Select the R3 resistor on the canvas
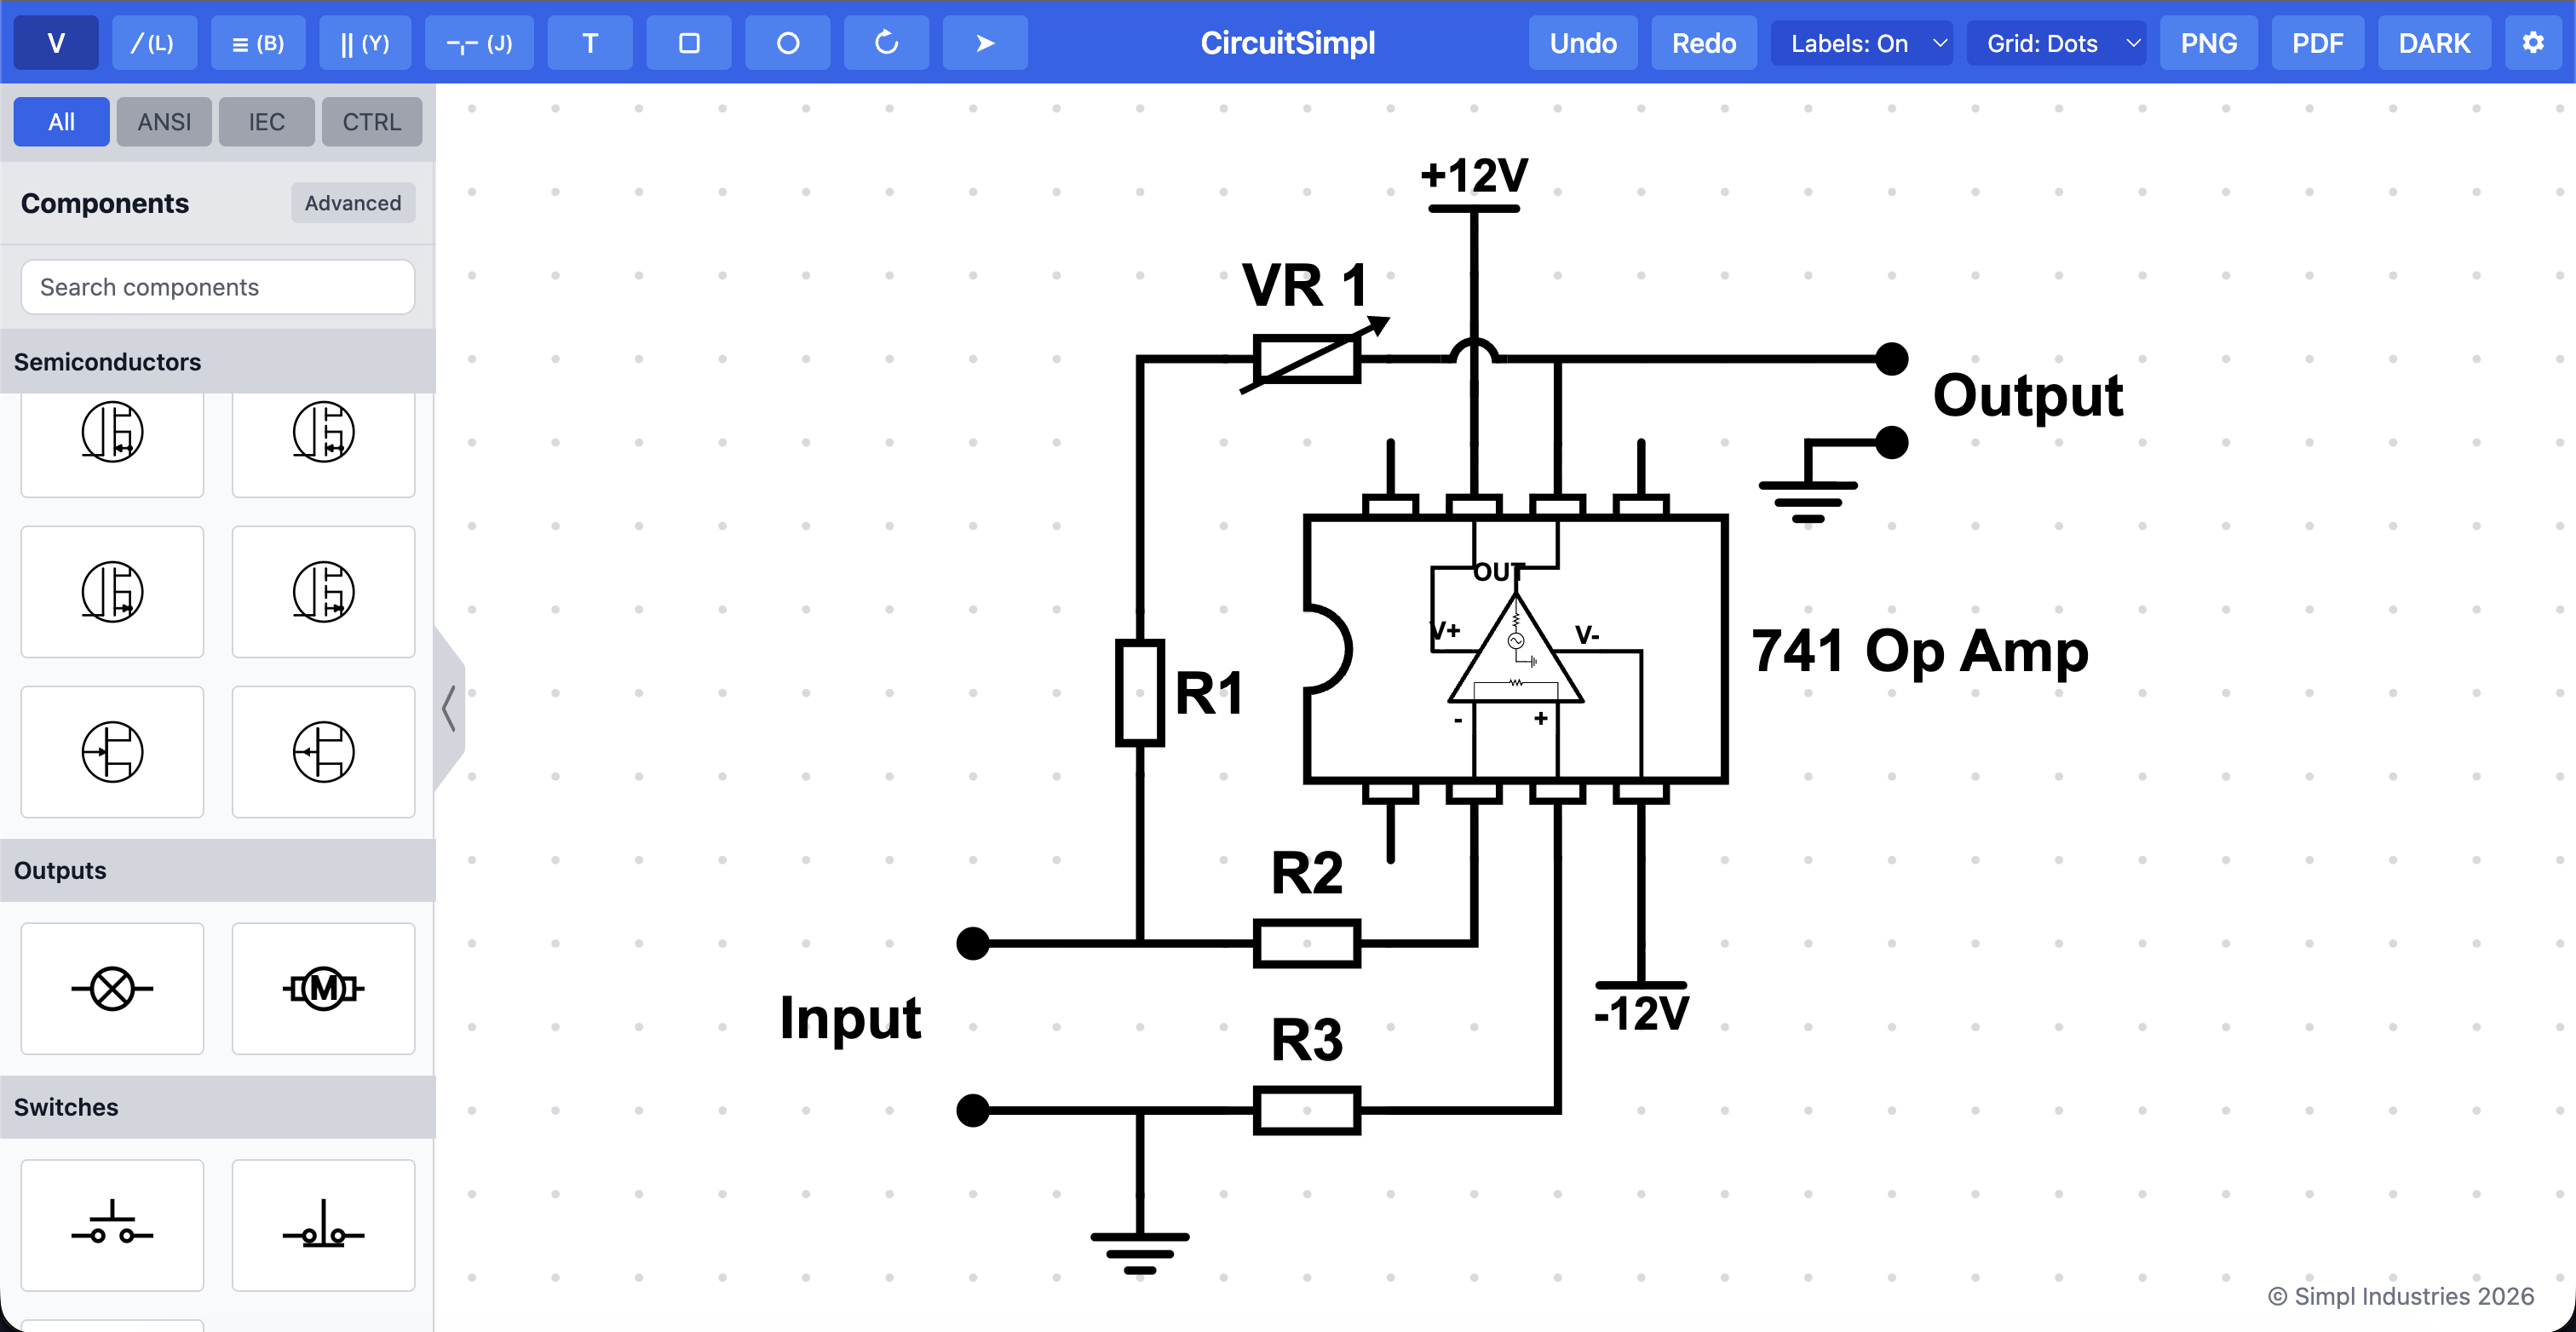The height and width of the screenshot is (1332, 2576). (x=1307, y=1110)
